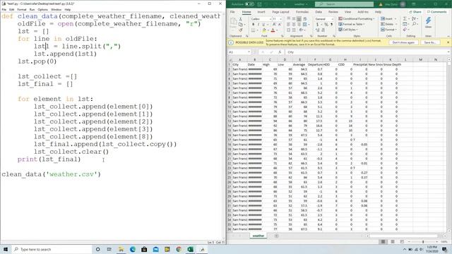Select the weather sheet tab

coord(258,236)
